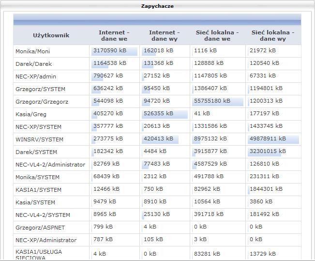The width and height of the screenshot is (315, 261).
Task: Select the NEC-XP/Administrator user row
Action: tap(157, 240)
